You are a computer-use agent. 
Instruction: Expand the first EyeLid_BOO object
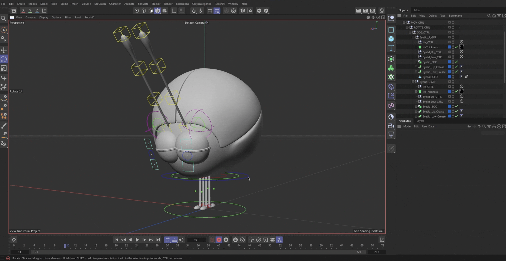[416, 62]
